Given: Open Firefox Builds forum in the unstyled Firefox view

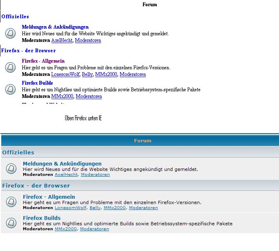Looking at the screenshot, I should click(37, 83).
